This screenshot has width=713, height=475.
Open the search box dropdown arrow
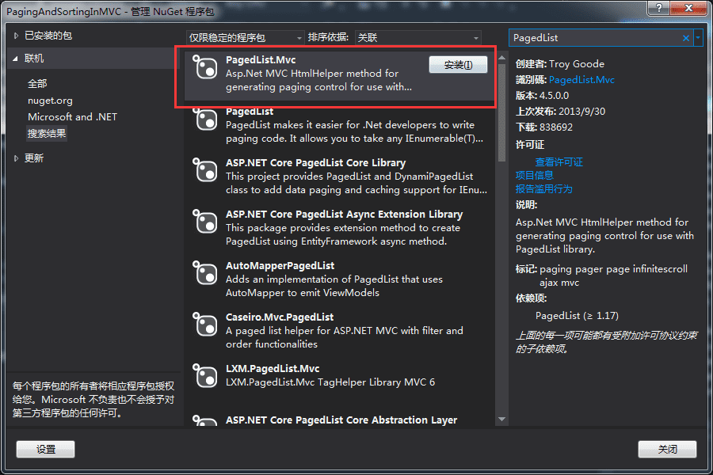[x=699, y=37]
